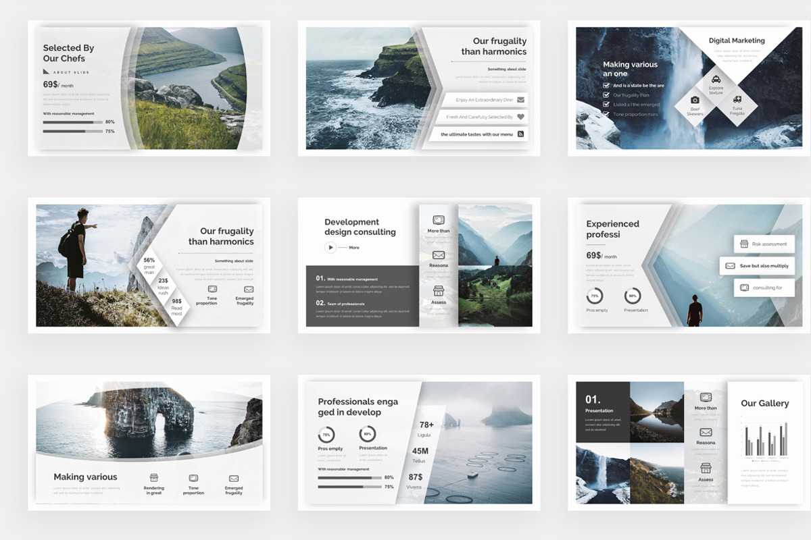The image size is (811, 540).
Task: Click "Something about slide" in the hiker slide
Action: (234, 261)
